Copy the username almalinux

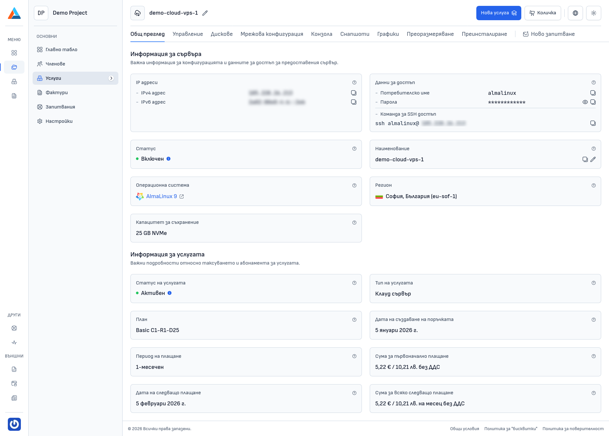593,93
